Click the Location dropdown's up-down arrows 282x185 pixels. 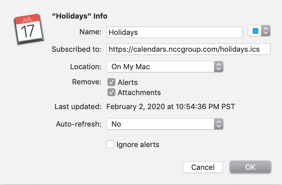pos(219,67)
